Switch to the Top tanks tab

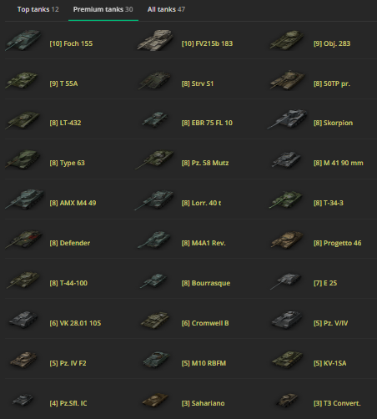point(38,9)
